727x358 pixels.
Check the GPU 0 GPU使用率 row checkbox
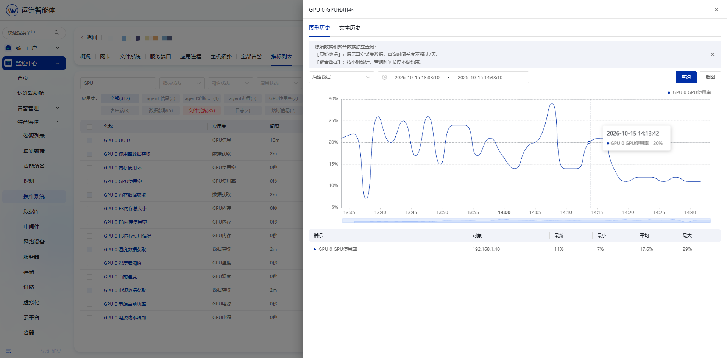90,181
